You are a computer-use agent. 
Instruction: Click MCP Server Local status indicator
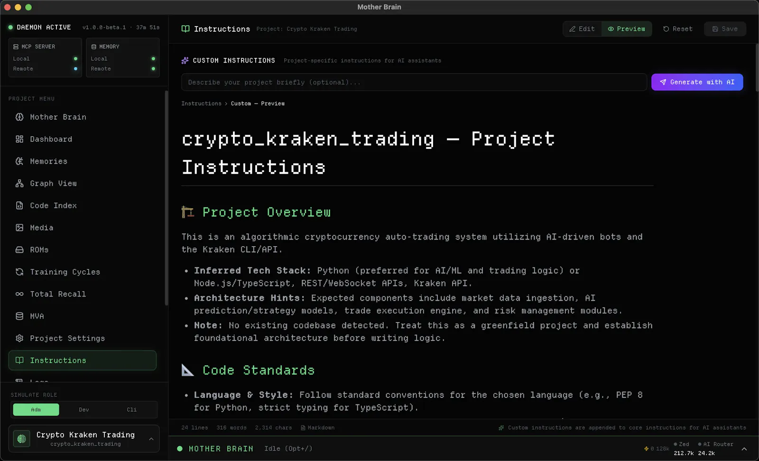coord(75,59)
